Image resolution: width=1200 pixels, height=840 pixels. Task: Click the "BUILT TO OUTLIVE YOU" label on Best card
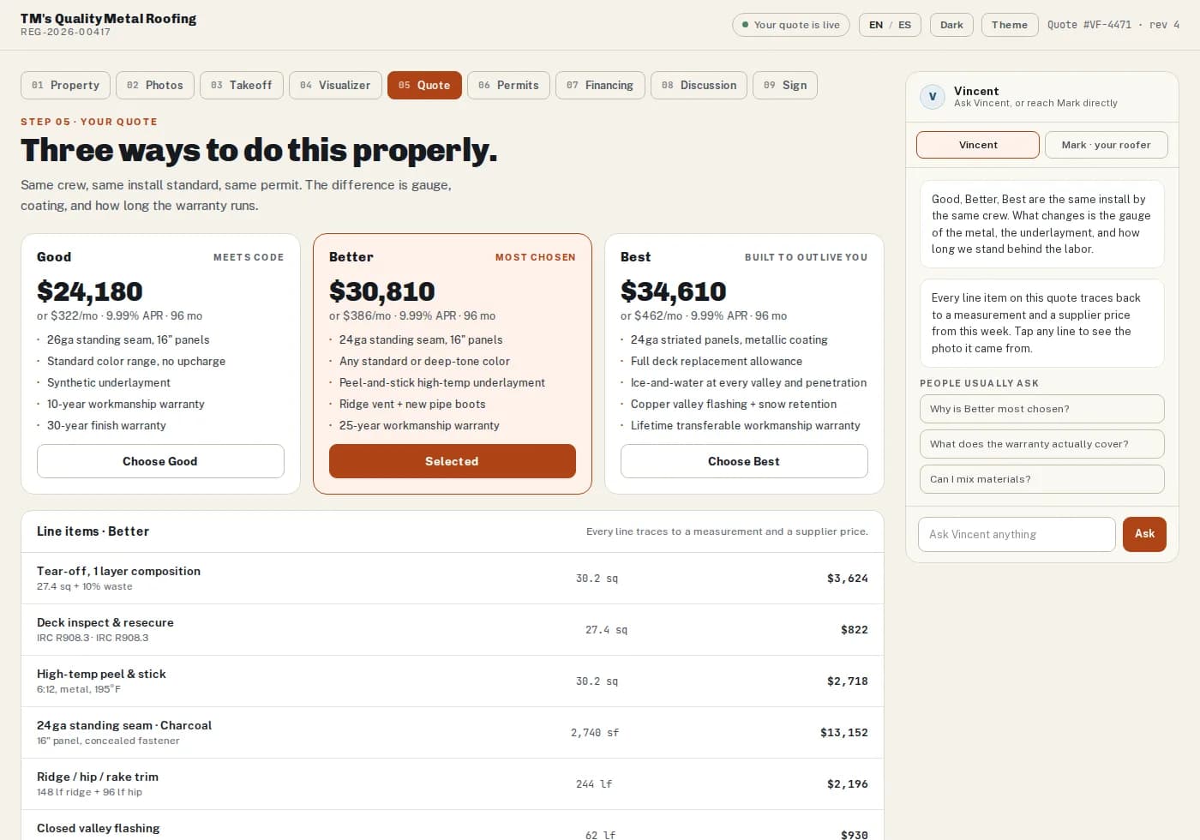806,257
